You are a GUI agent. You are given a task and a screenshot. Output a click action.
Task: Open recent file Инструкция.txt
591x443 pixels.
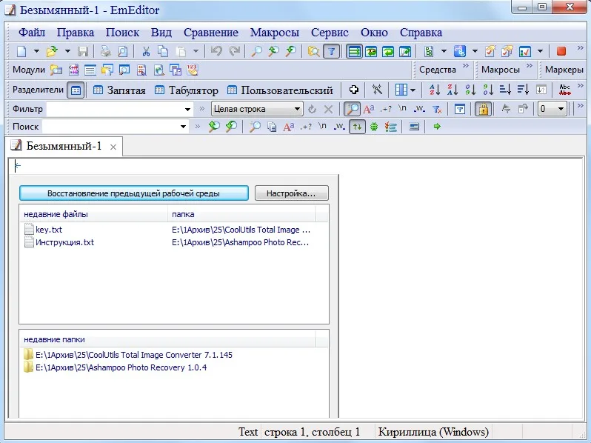click(x=59, y=242)
